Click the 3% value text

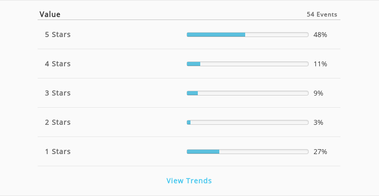[318, 122]
